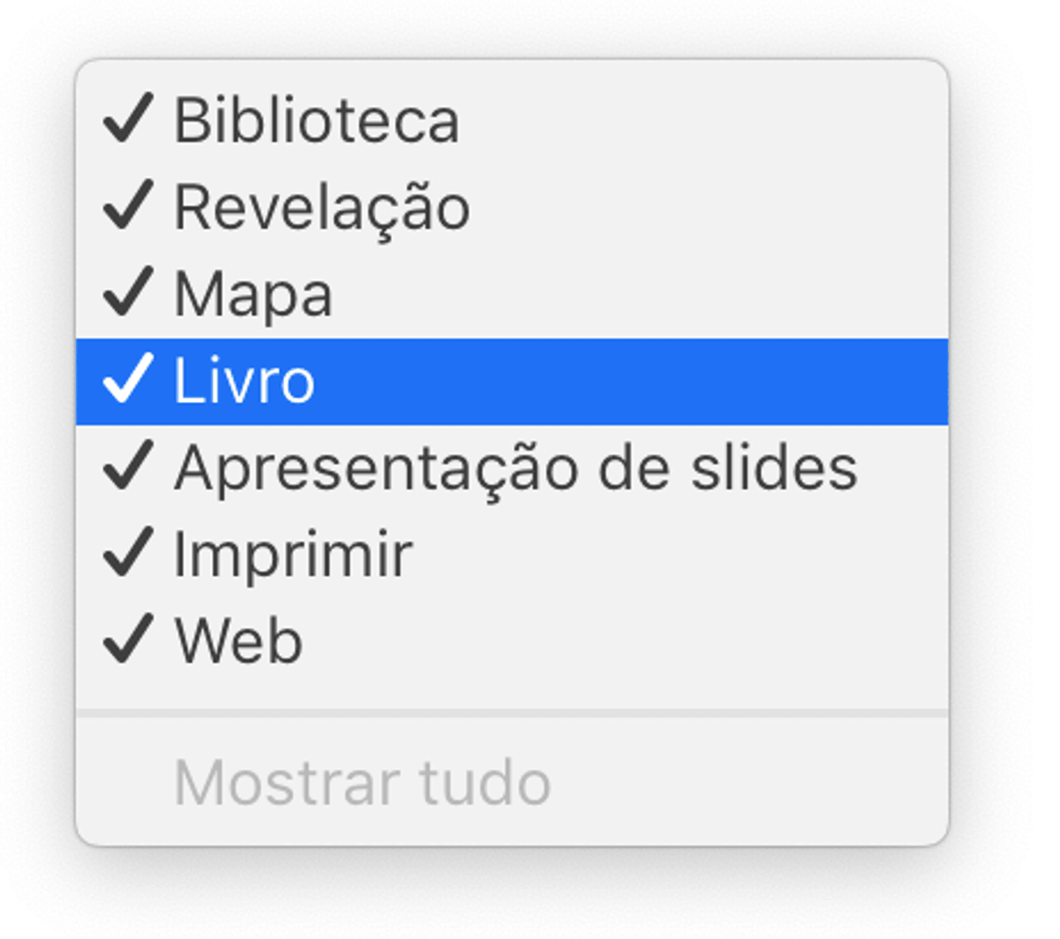Click the white checkmark on Livro
Viewport: 1060px width, 939px height.
(x=129, y=378)
